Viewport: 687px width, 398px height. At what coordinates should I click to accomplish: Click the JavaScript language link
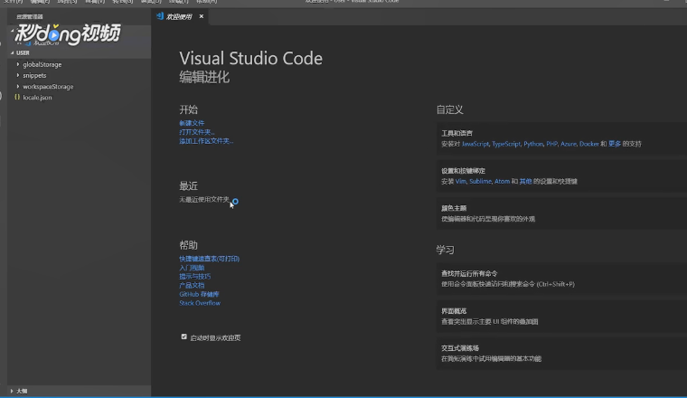(475, 144)
